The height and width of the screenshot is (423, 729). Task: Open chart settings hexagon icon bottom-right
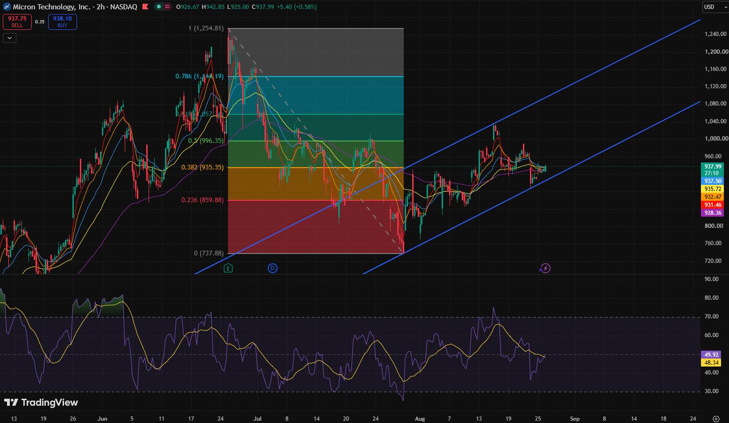tap(716, 418)
